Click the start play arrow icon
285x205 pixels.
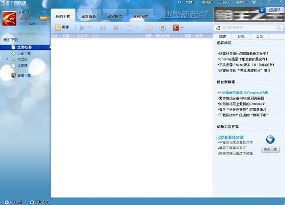tap(82, 28)
